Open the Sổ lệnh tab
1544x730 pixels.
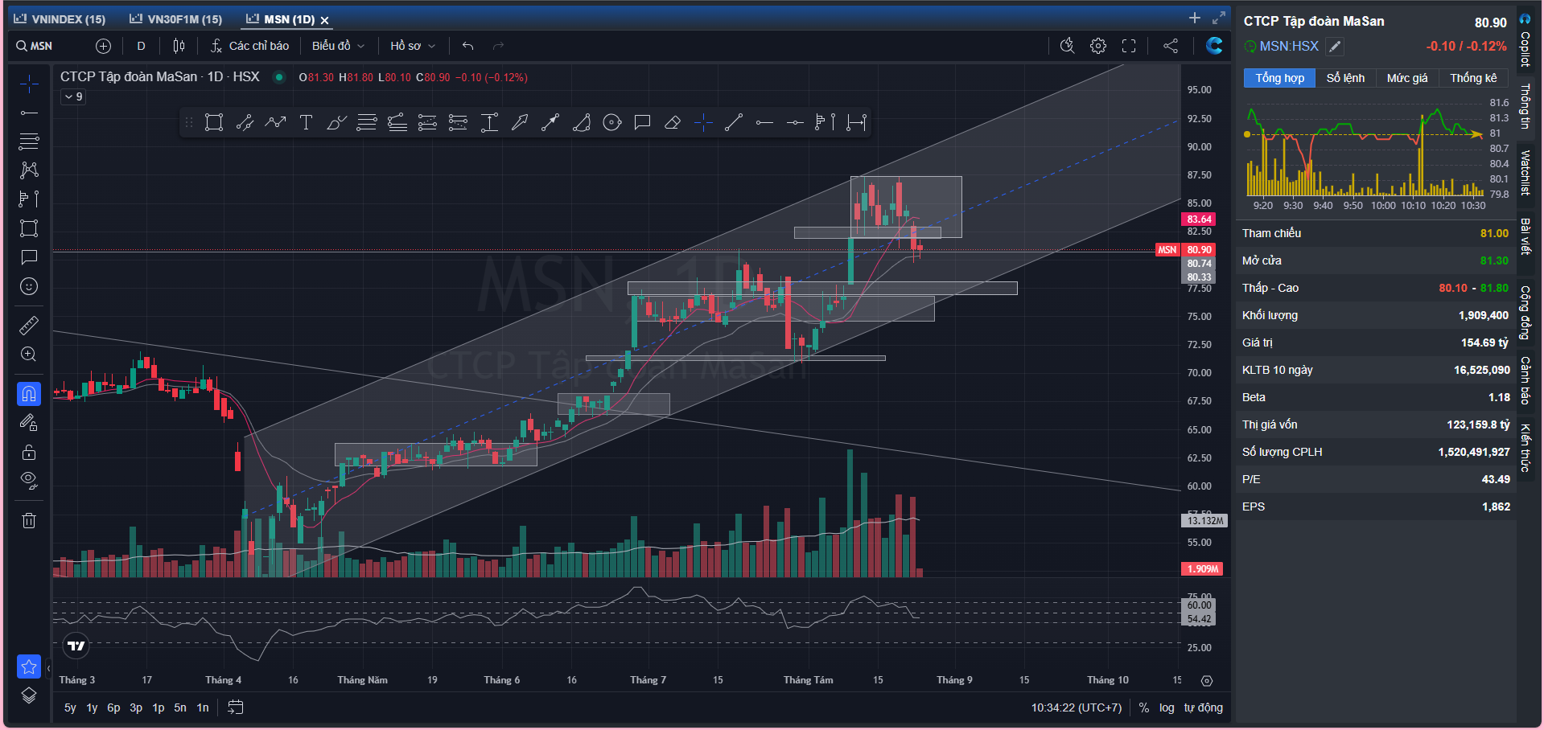tap(1345, 78)
